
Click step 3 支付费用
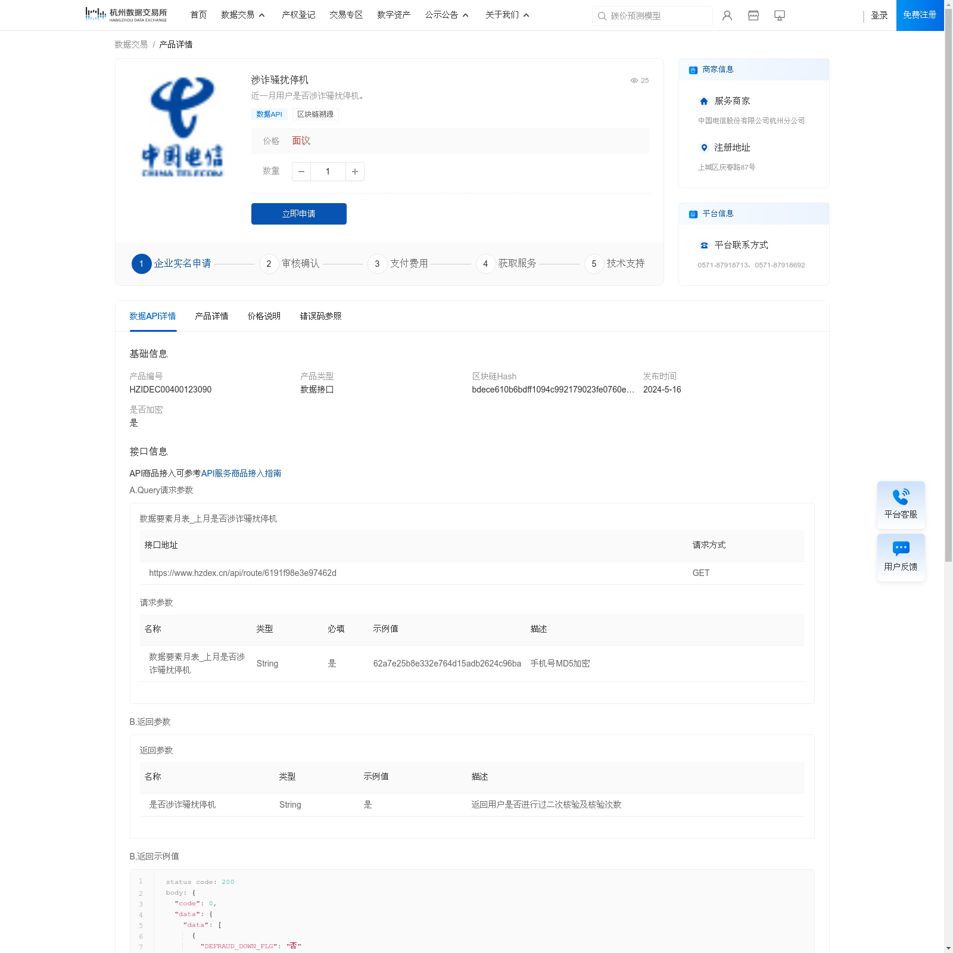(x=398, y=264)
